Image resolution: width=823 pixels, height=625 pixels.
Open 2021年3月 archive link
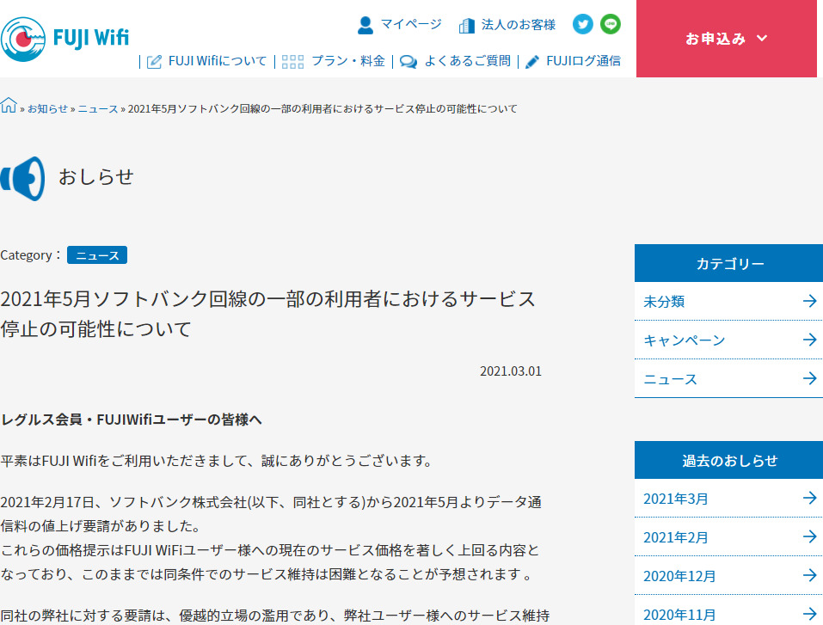tap(675, 499)
